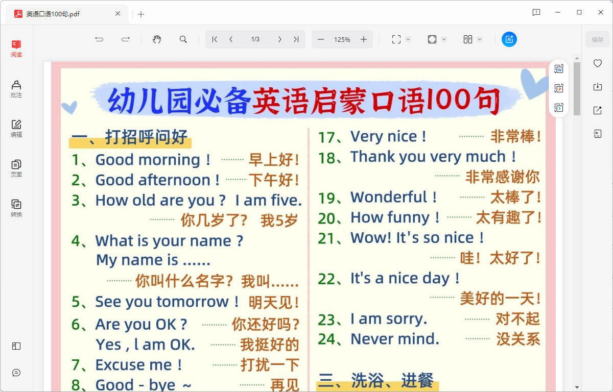613x392 pixels.
Task: Open the 转换 convert tool in sidebar
Action: coord(16,208)
